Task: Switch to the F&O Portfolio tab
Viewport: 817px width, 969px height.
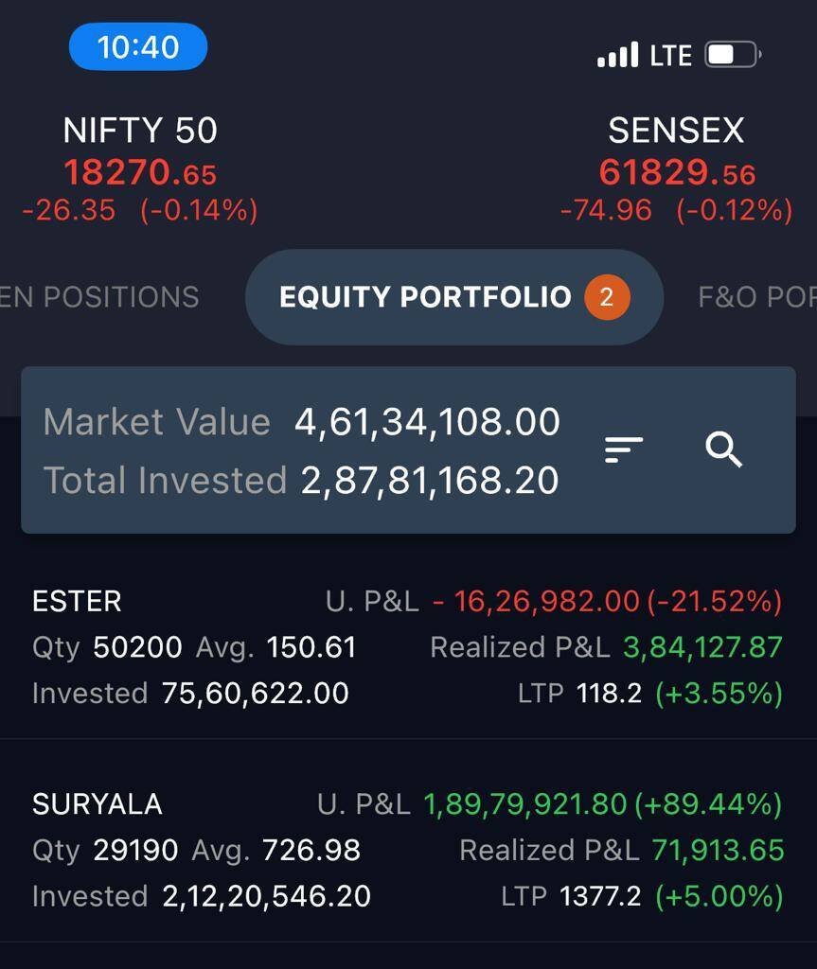Action: (755, 297)
